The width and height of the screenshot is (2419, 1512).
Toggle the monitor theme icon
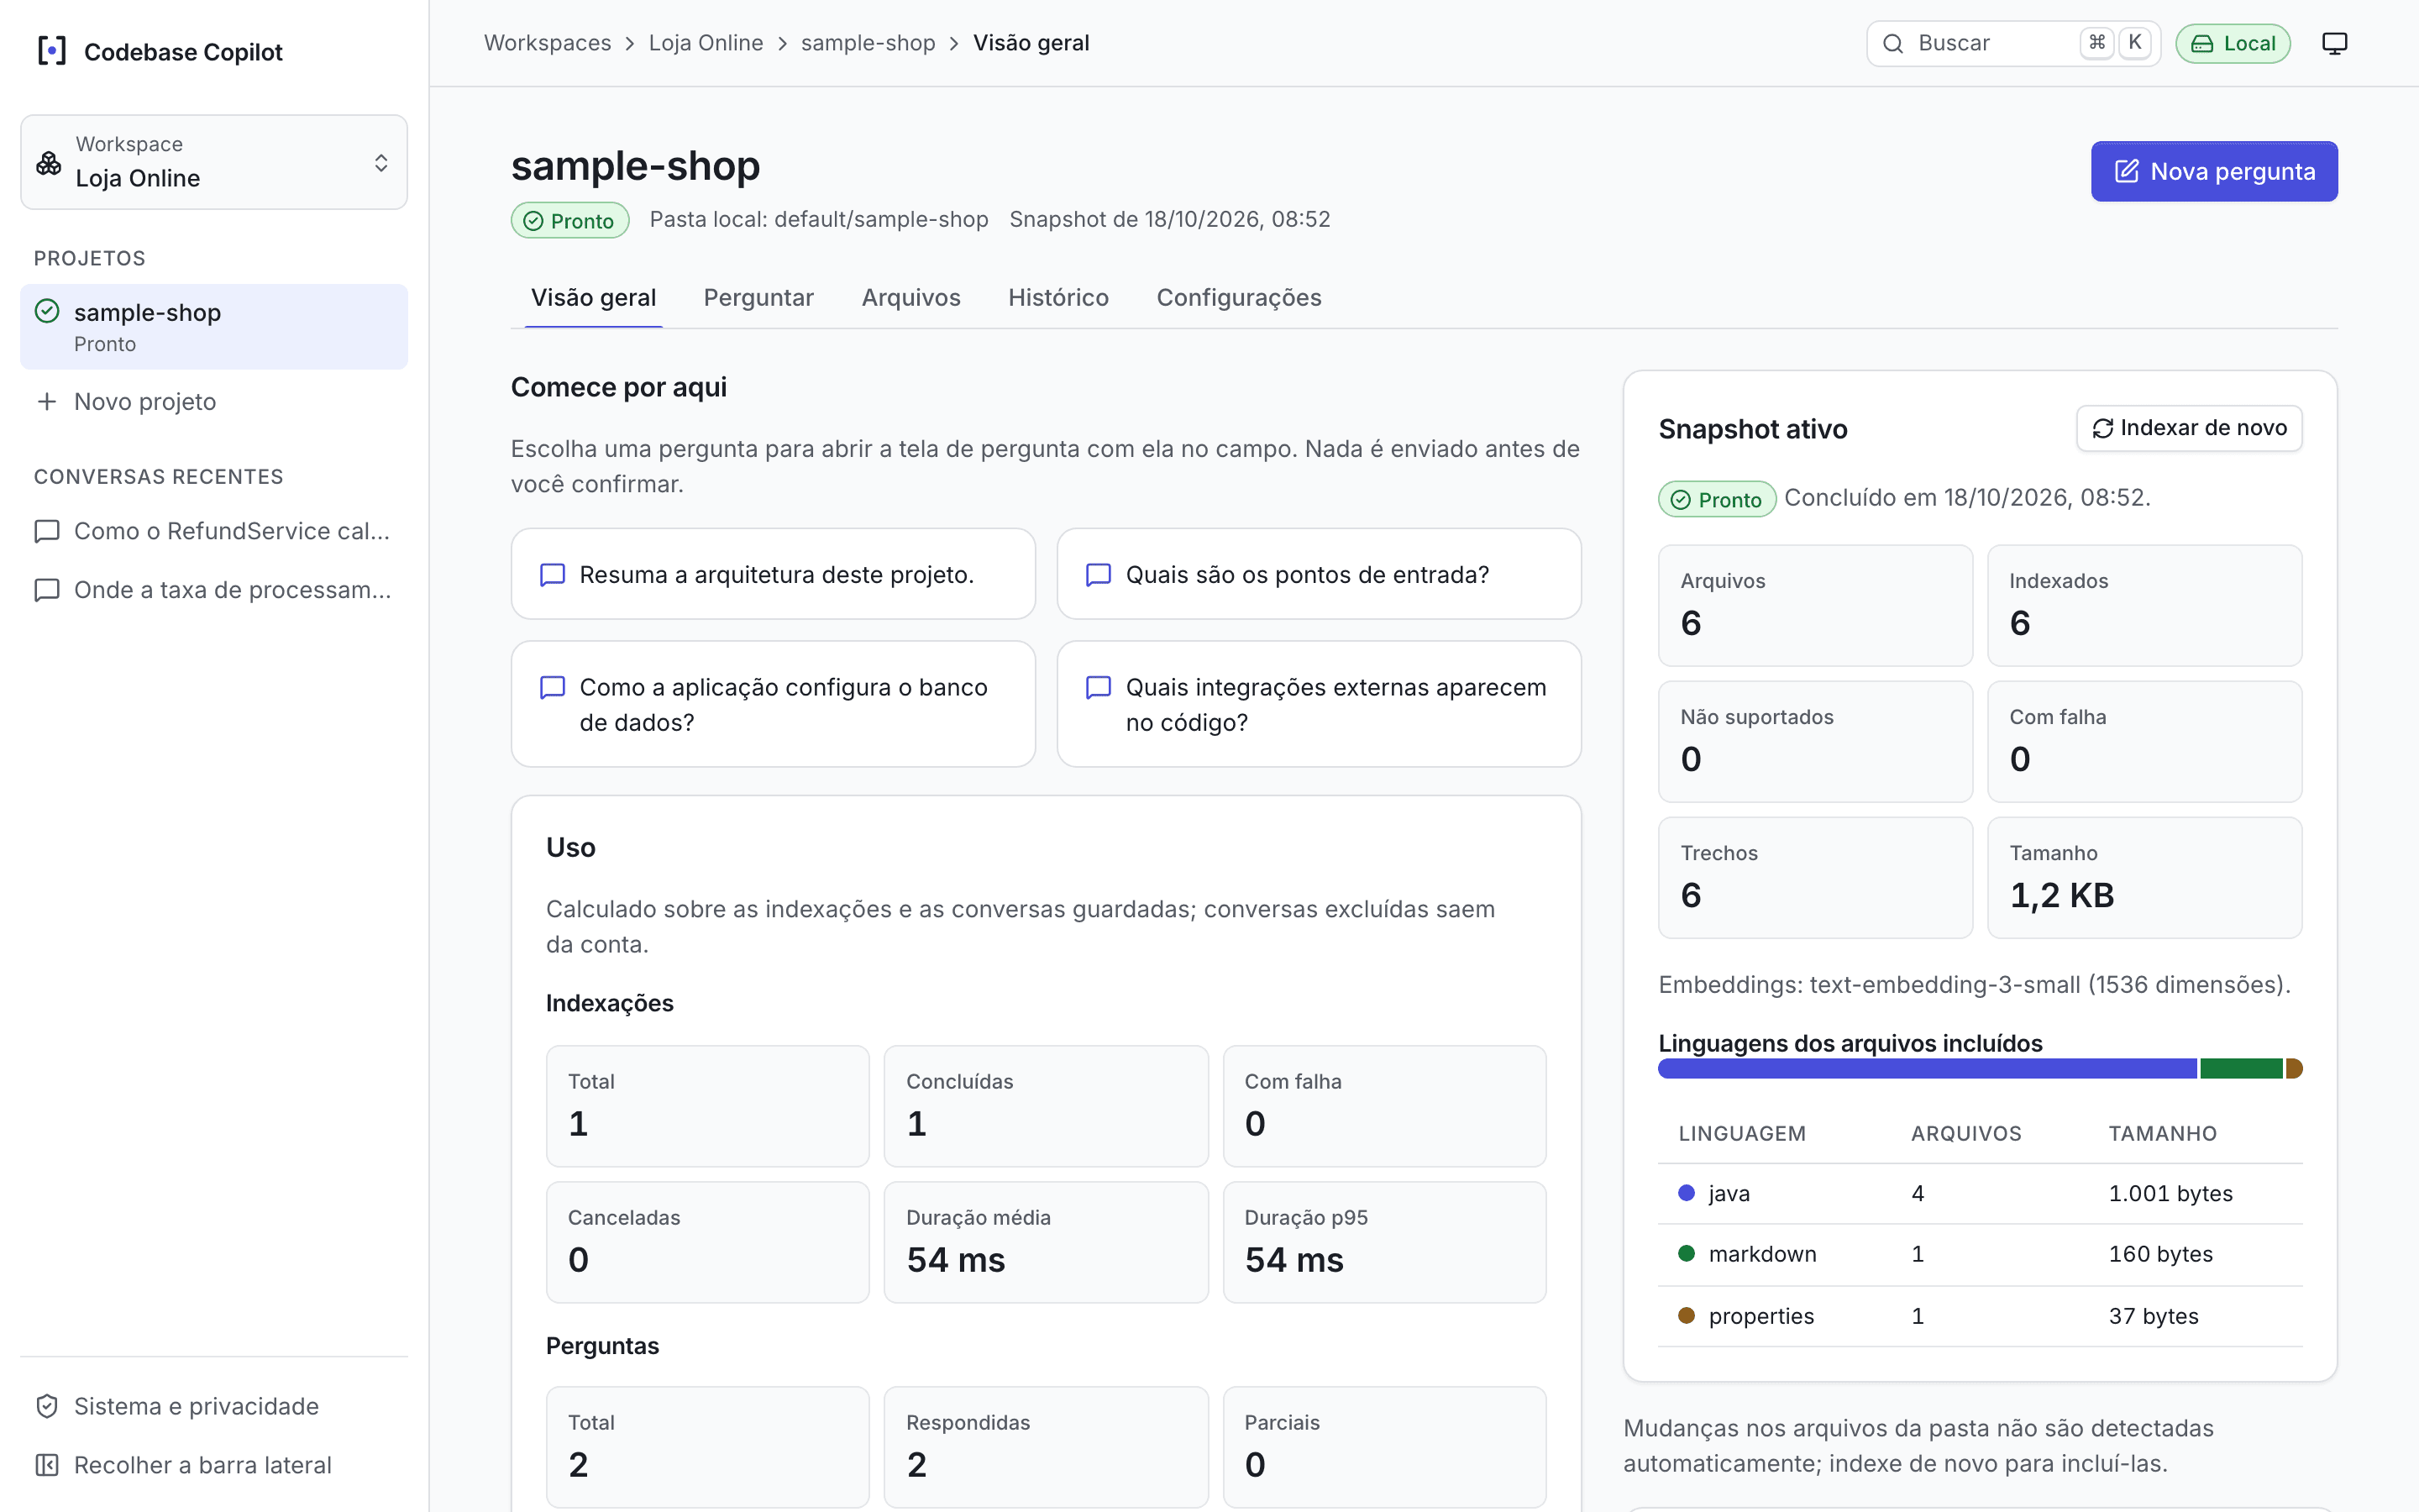point(2334,43)
